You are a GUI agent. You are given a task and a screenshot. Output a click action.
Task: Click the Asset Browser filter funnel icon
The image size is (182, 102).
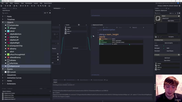click(47, 13)
